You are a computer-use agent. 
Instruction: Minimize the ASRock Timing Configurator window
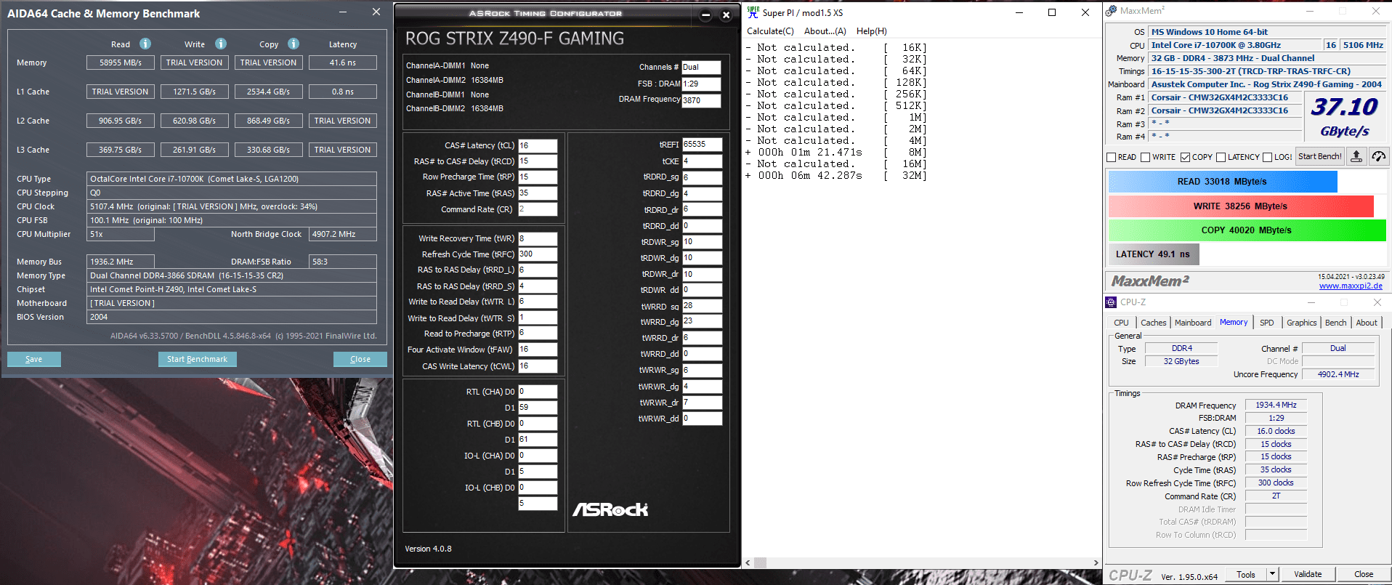(705, 15)
